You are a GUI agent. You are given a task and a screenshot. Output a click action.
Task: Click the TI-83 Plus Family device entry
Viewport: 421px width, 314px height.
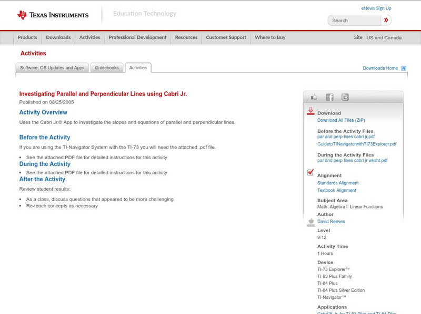pos(335,276)
